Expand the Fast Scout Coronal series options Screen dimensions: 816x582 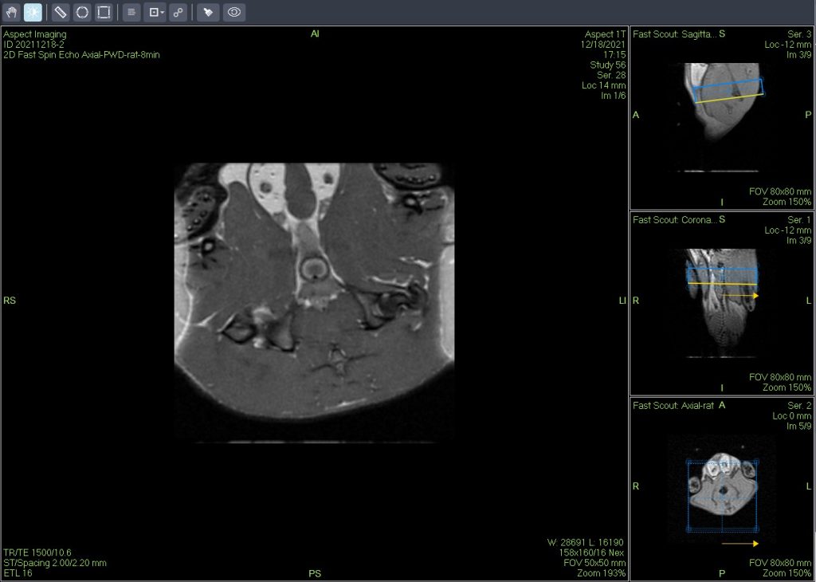tap(673, 220)
